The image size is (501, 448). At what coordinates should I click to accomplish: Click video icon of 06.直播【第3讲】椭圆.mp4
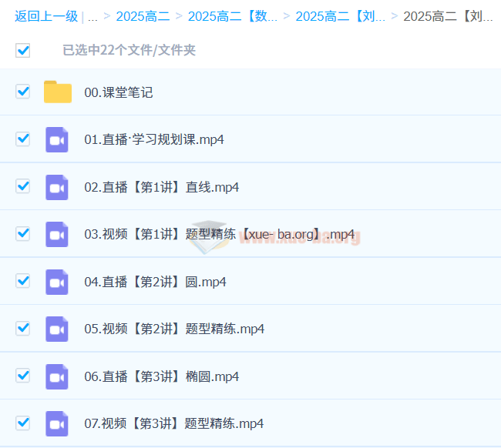pos(57,376)
